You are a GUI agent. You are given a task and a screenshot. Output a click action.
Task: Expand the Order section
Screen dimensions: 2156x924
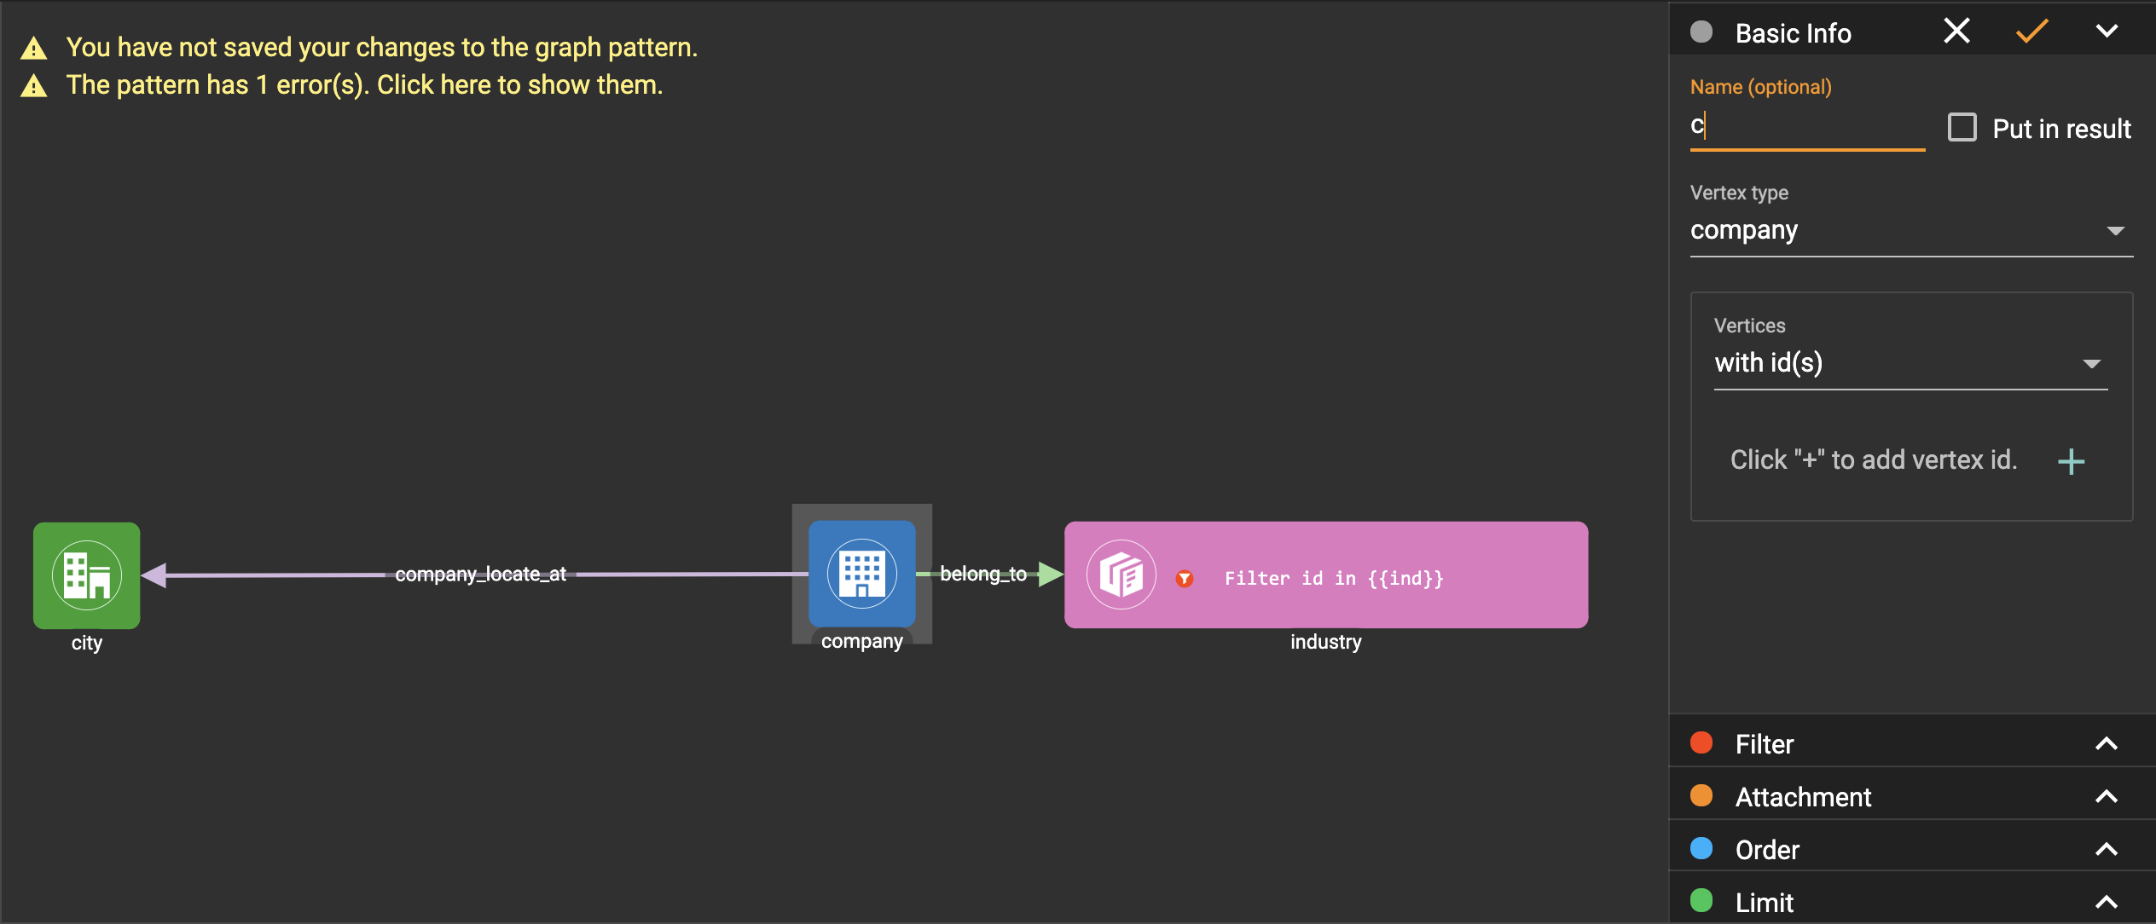[x=2107, y=850]
